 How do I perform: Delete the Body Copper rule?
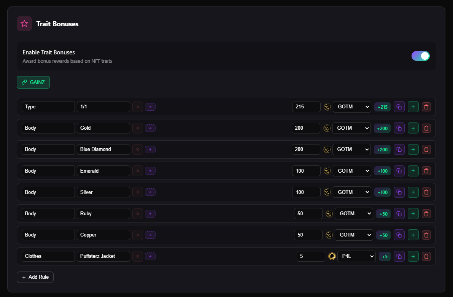426,235
